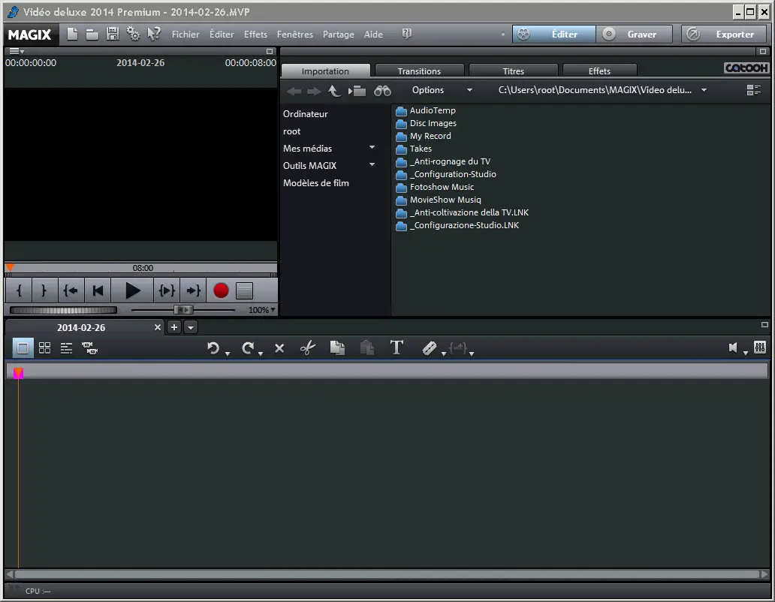Start playback with the Play button

[132, 290]
